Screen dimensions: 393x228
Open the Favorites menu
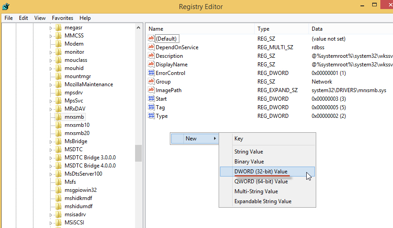(62, 18)
